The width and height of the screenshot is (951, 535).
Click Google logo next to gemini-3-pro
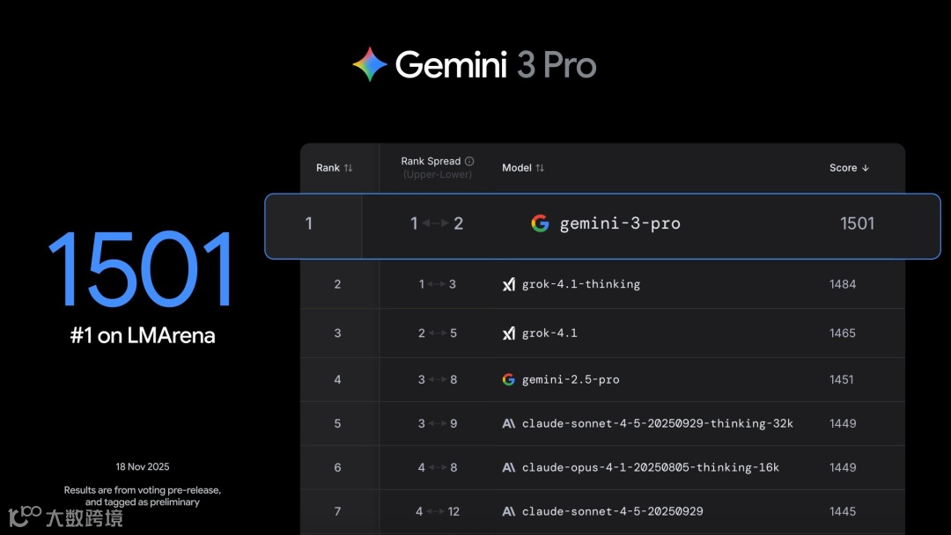click(540, 224)
